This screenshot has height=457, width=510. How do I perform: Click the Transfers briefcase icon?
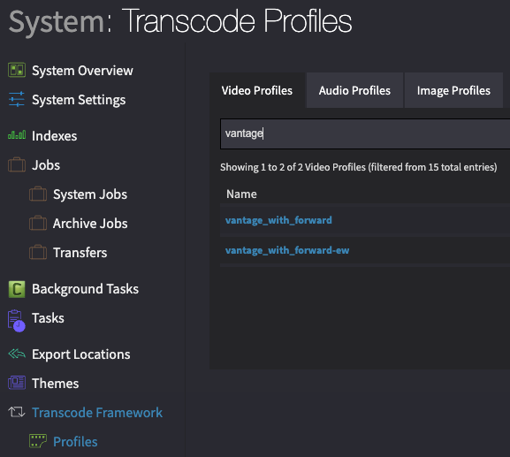pos(38,252)
